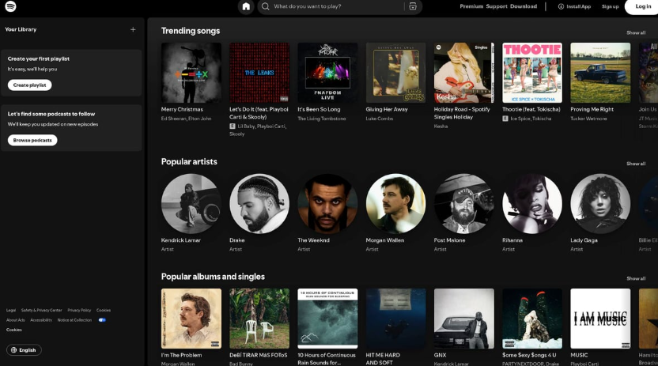Open Download in top navigation
Image resolution: width=658 pixels, height=366 pixels.
pyautogui.click(x=524, y=6)
